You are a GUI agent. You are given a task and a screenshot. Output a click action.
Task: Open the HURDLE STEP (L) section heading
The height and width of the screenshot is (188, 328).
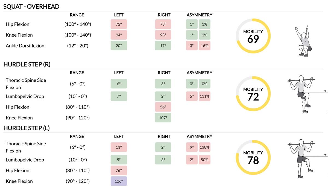[27, 128]
